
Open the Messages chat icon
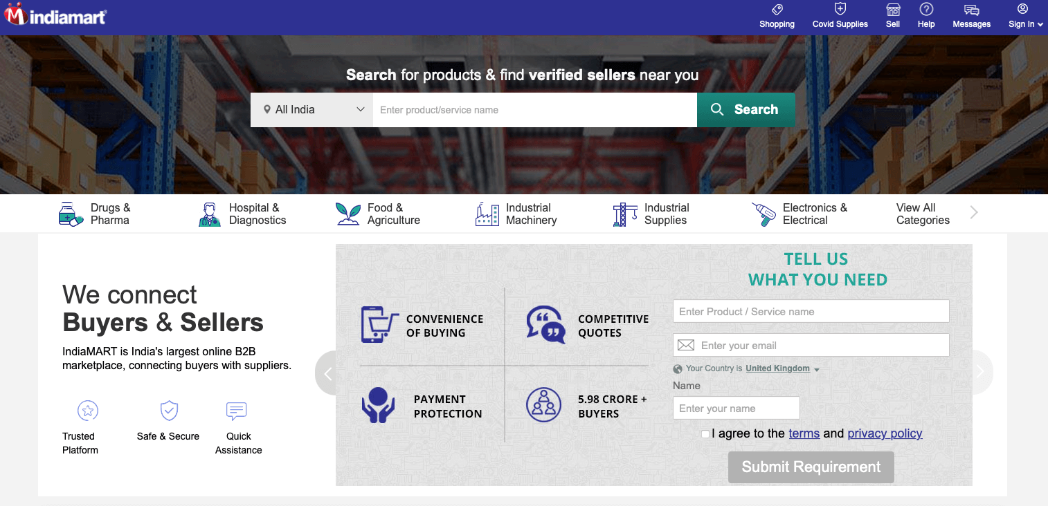tap(972, 10)
